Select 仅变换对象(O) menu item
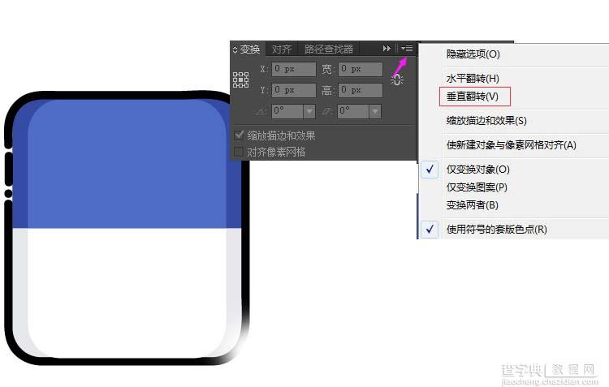 (x=477, y=170)
